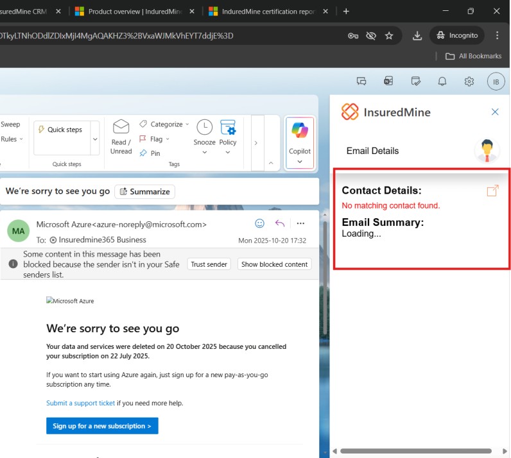This screenshot has width=511, height=458.
Task: Open the notifications bell icon
Action: click(x=442, y=81)
